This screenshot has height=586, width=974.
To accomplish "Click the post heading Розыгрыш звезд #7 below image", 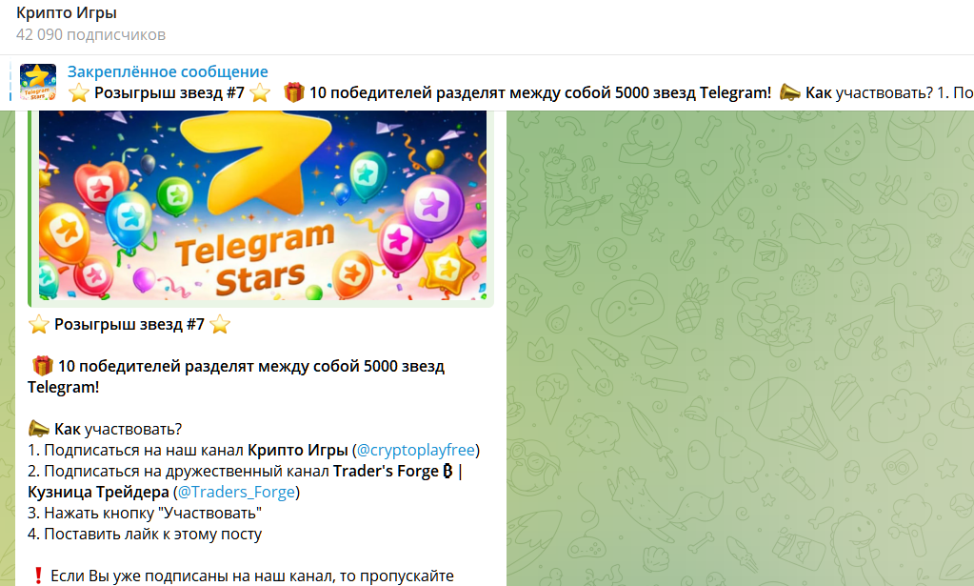I will (129, 324).
